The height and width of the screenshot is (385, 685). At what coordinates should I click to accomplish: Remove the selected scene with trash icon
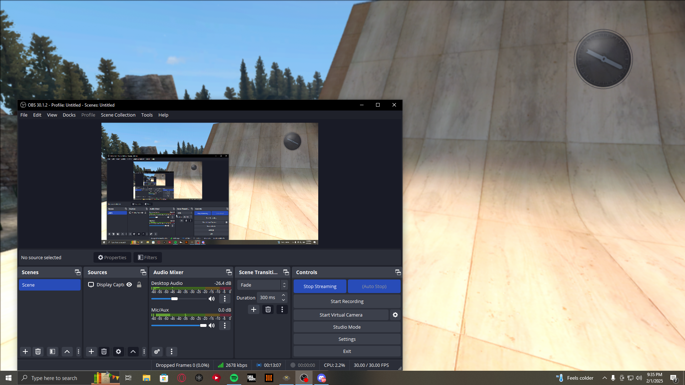(38, 351)
